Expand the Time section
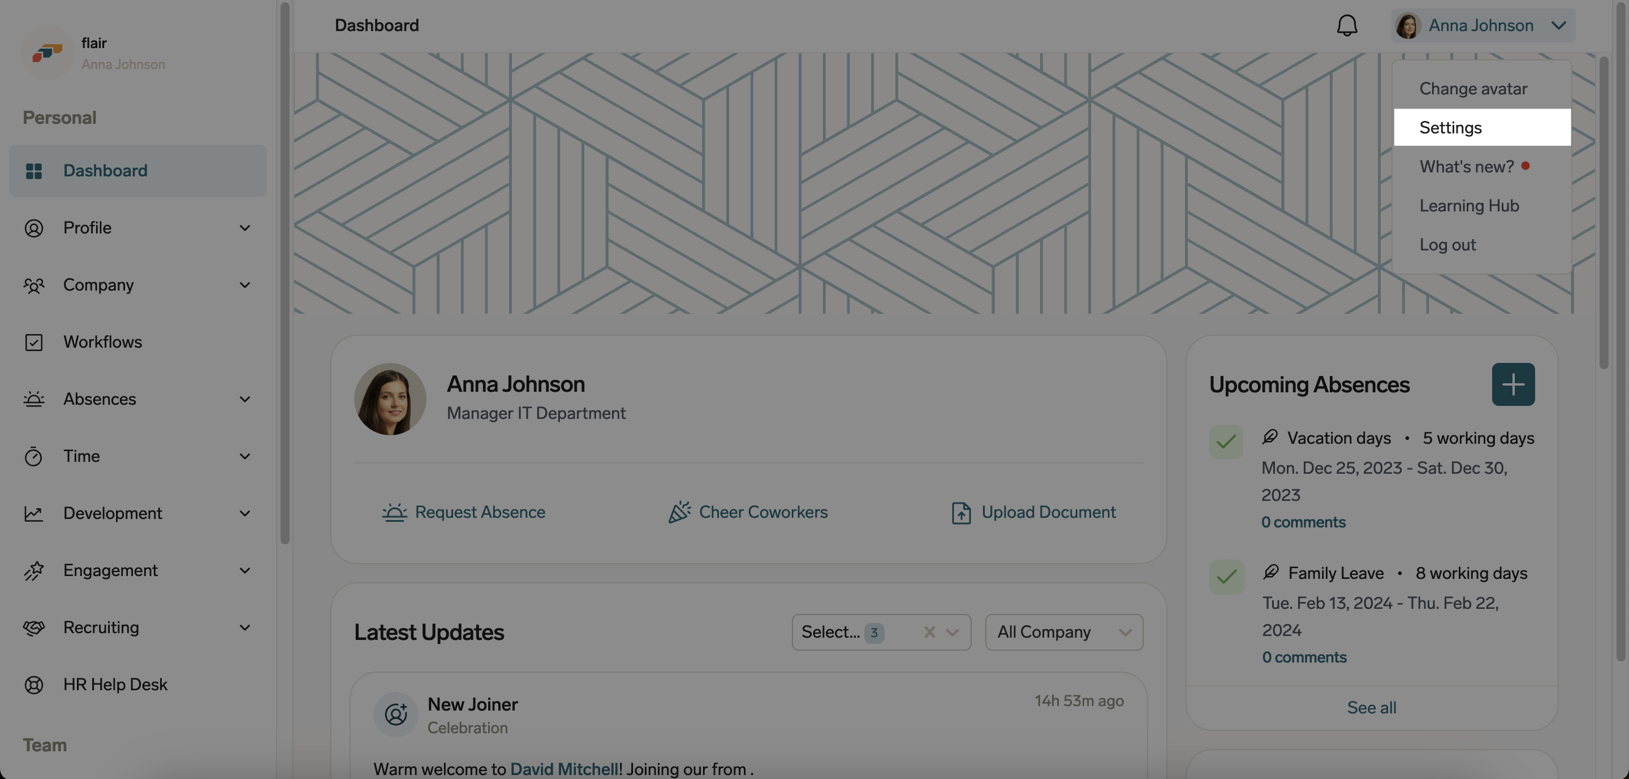Viewport: 1629px width, 779px height. (246, 456)
